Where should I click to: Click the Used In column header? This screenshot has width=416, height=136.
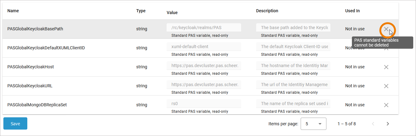coord(352,11)
